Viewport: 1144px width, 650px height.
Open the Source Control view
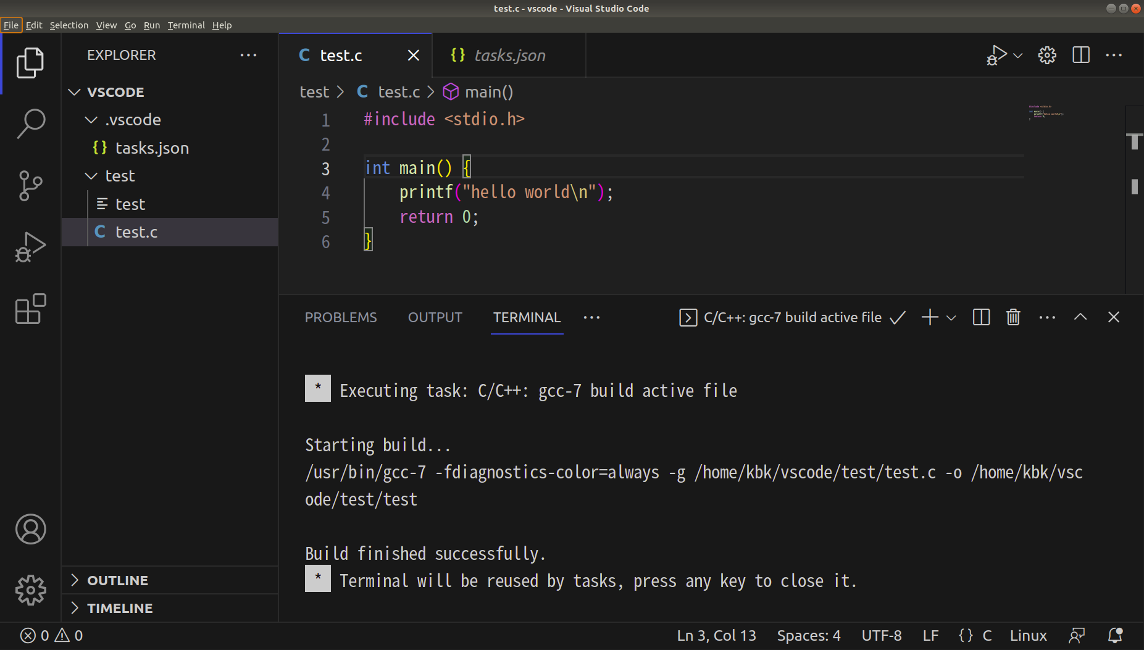click(30, 185)
